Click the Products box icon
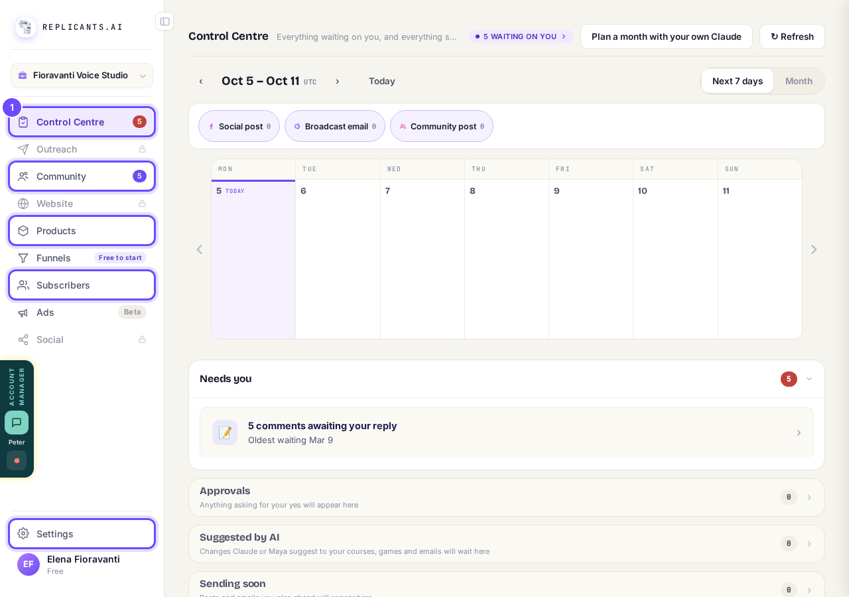Viewport: 849px width, 597px height. click(23, 231)
